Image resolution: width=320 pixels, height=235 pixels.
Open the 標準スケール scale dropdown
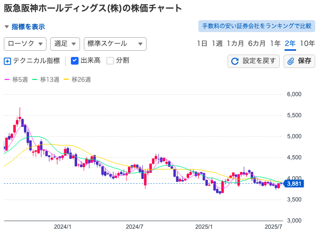115,44
